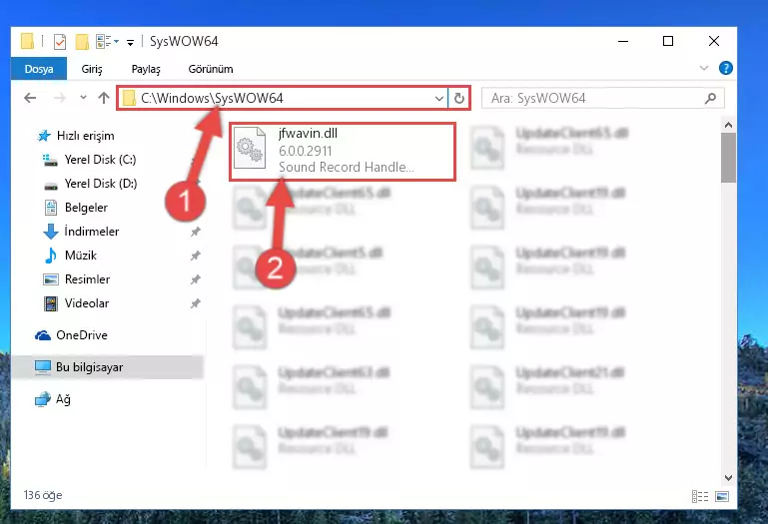Open Help with the blue question mark
This screenshot has height=524, width=768.
(x=725, y=68)
